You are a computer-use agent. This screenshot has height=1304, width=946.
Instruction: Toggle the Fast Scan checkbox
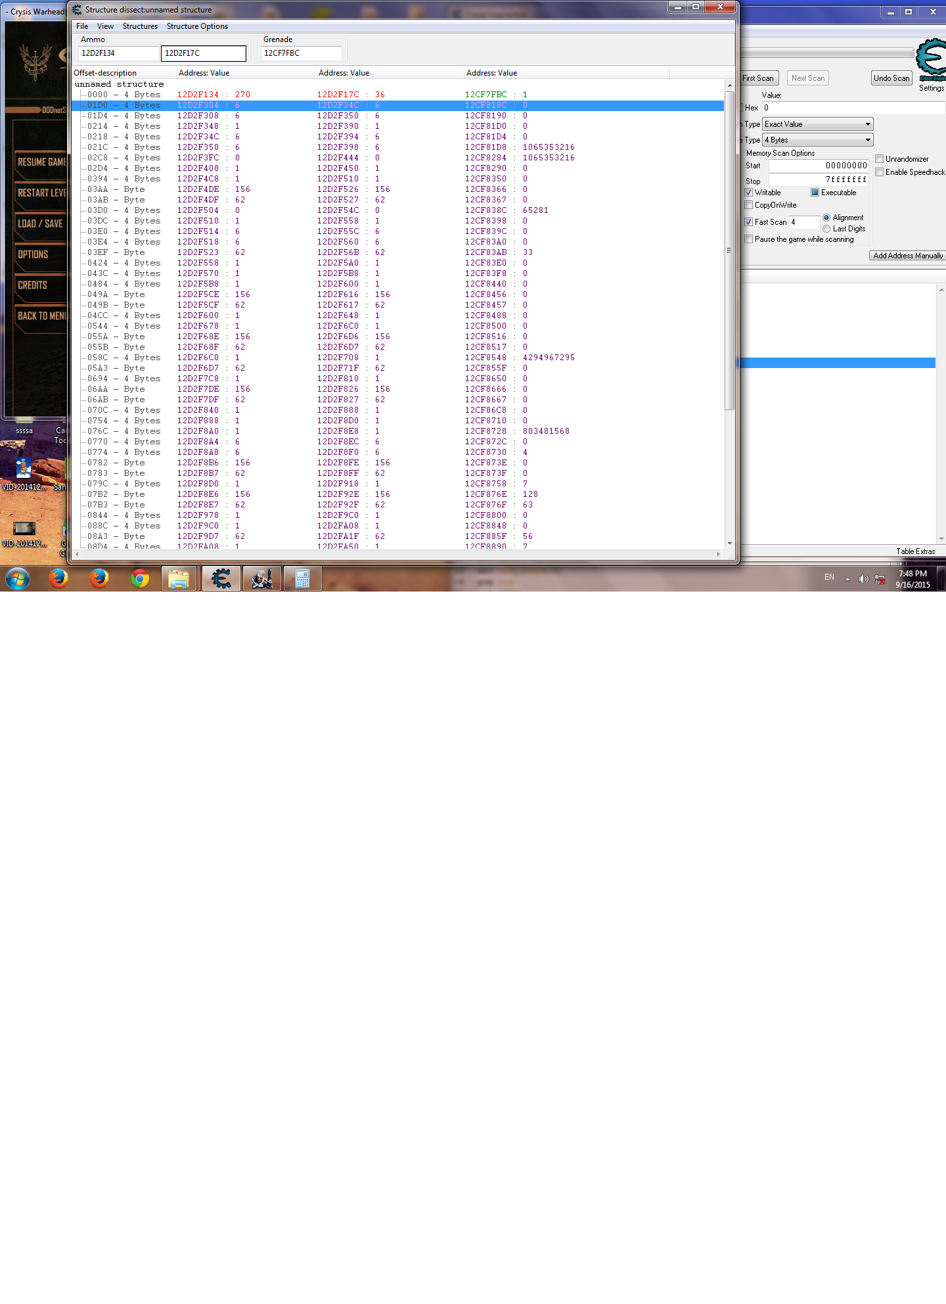748,222
